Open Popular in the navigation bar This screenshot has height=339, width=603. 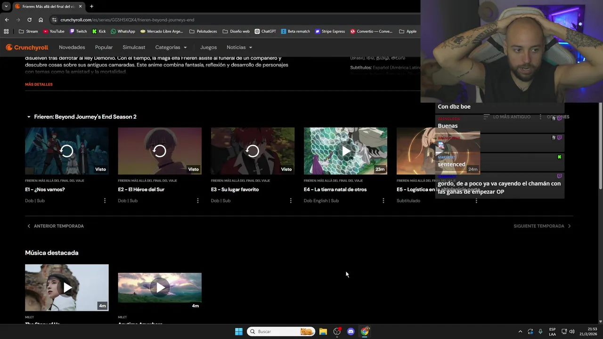tap(104, 48)
